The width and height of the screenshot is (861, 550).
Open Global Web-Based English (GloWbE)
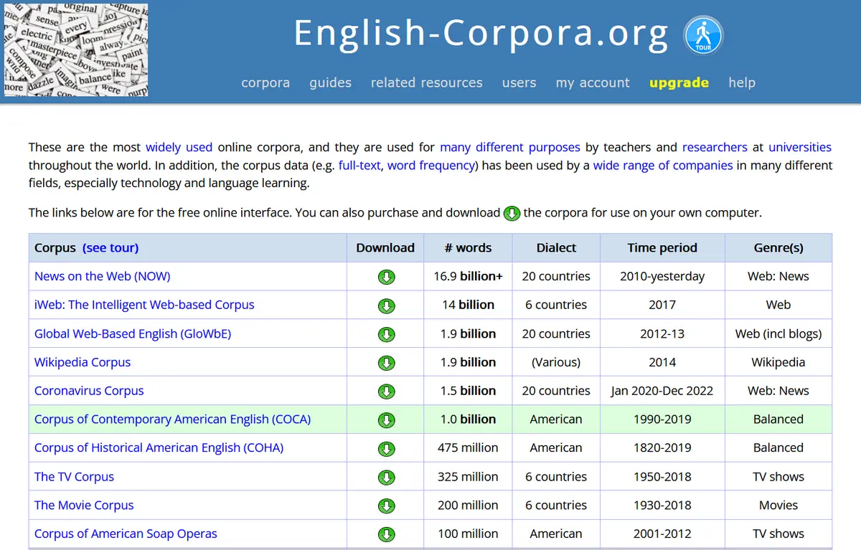click(x=133, y=333)
